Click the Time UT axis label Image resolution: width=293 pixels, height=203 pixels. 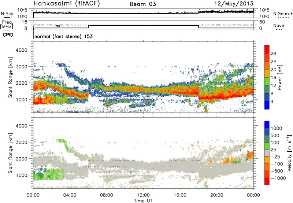(143, 201)
